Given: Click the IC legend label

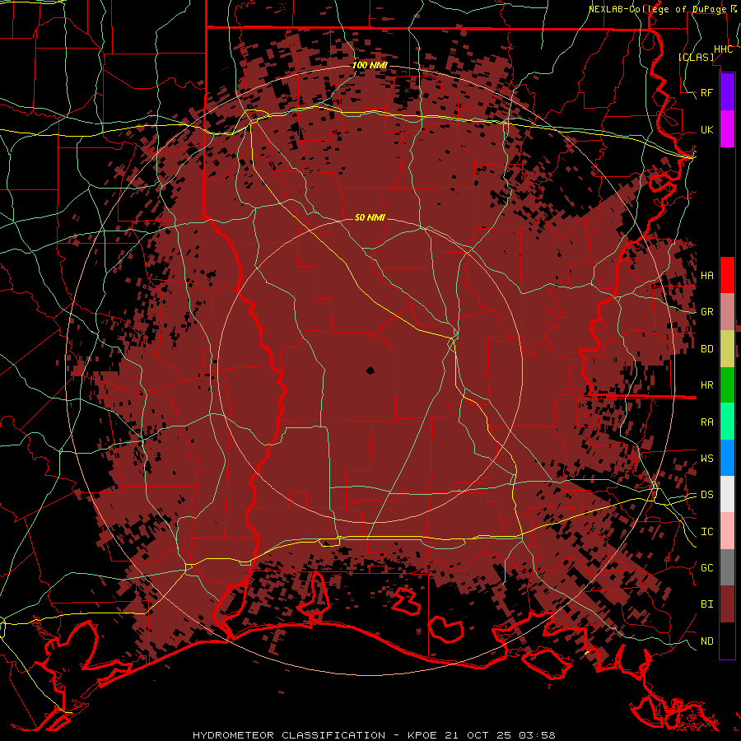Looking at the screenshot, I should pos(707,532).
